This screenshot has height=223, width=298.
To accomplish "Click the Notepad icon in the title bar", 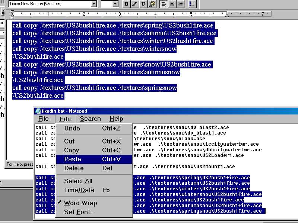I will click(38, 111).
